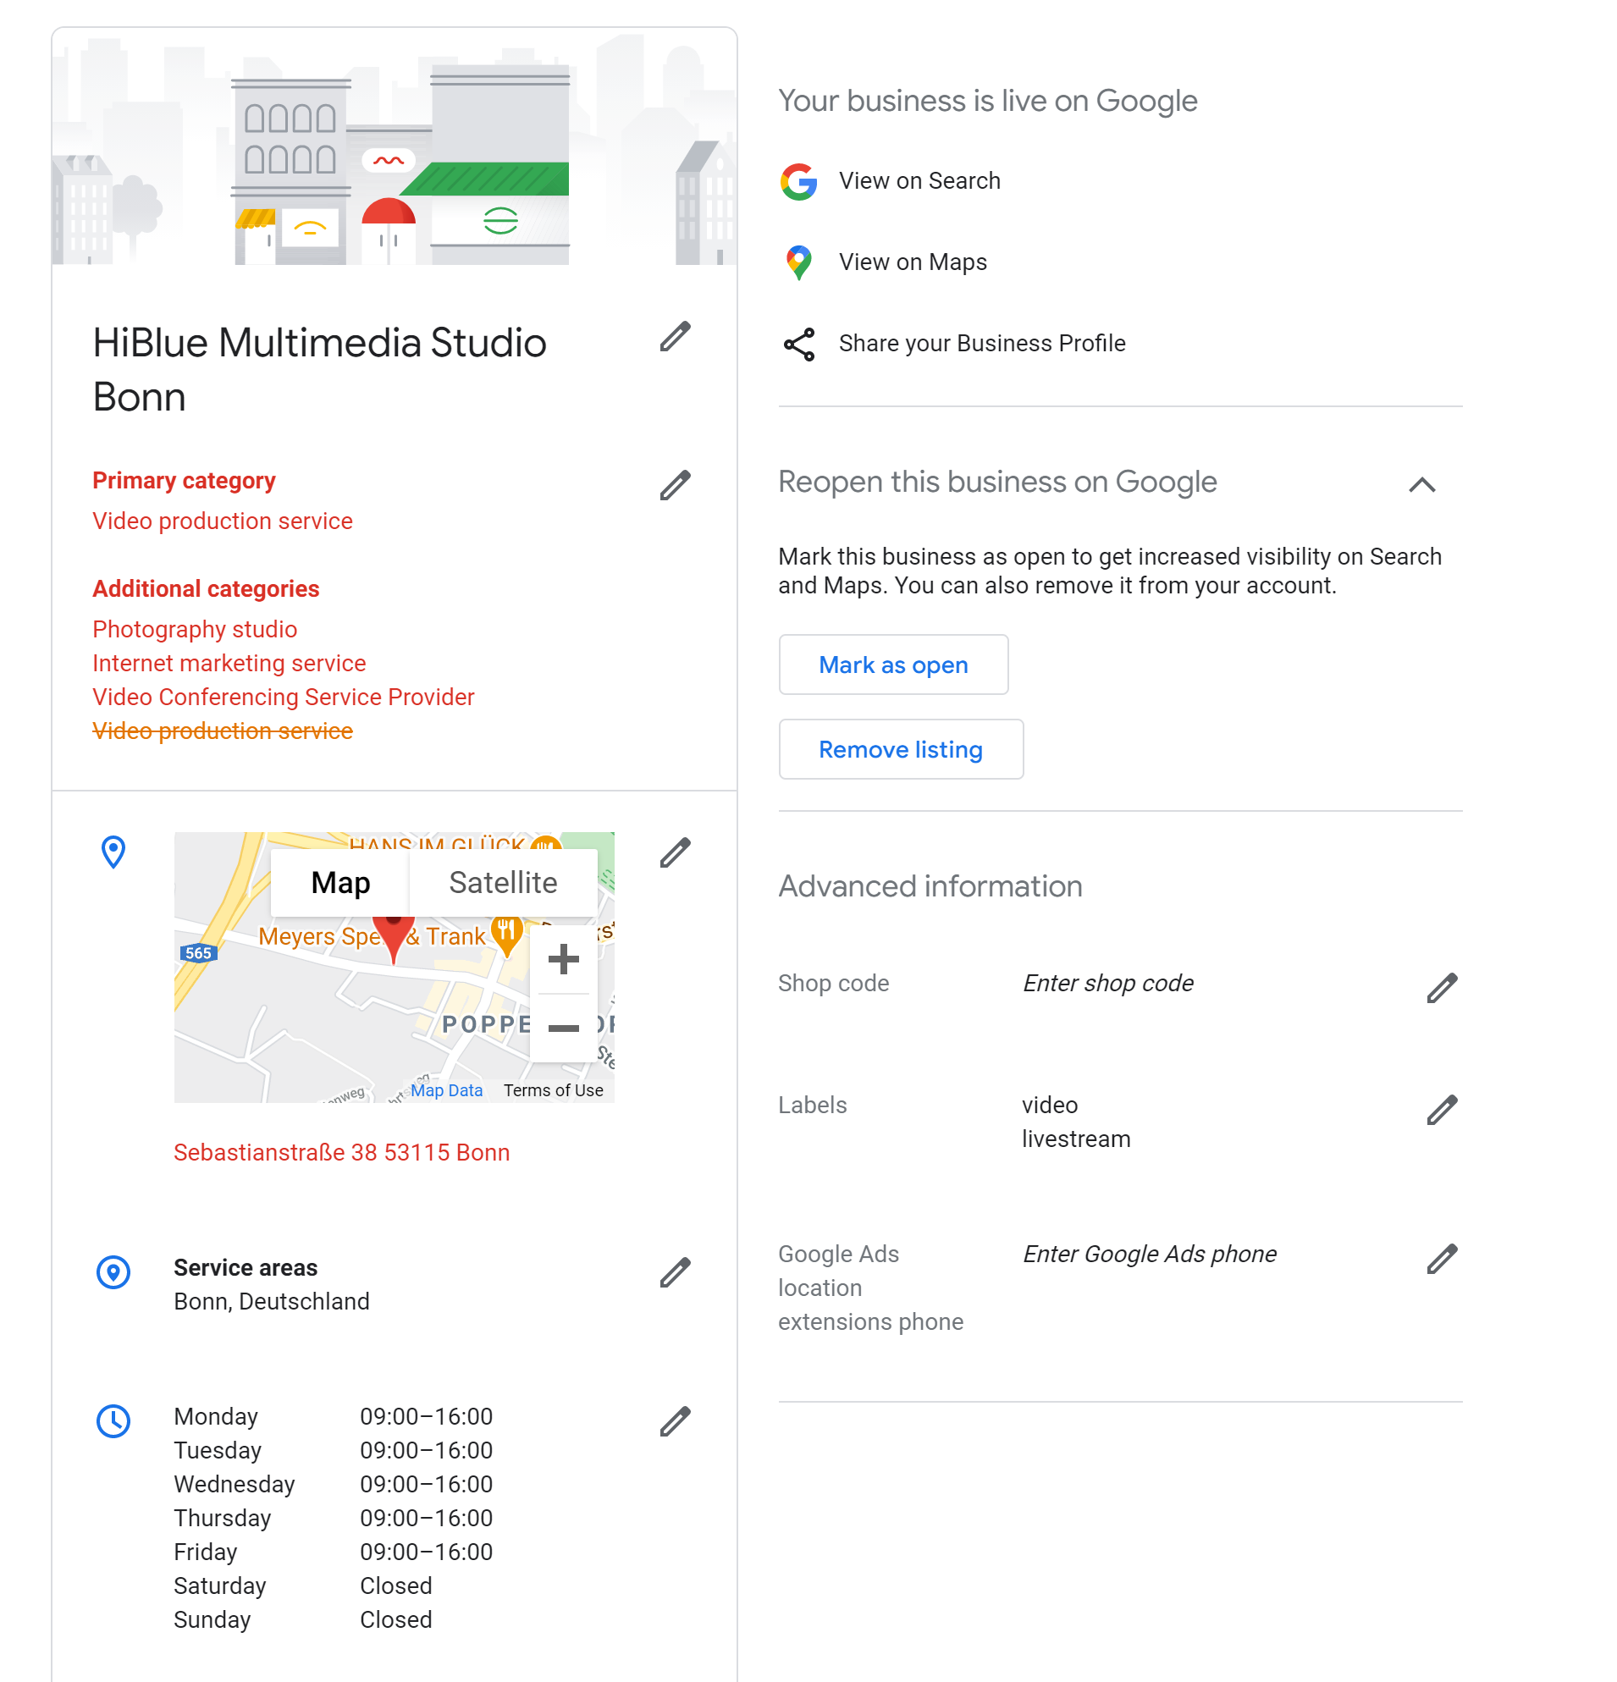Switch map to Map view
1617x1682 pixels.
[x=340, y=883]
